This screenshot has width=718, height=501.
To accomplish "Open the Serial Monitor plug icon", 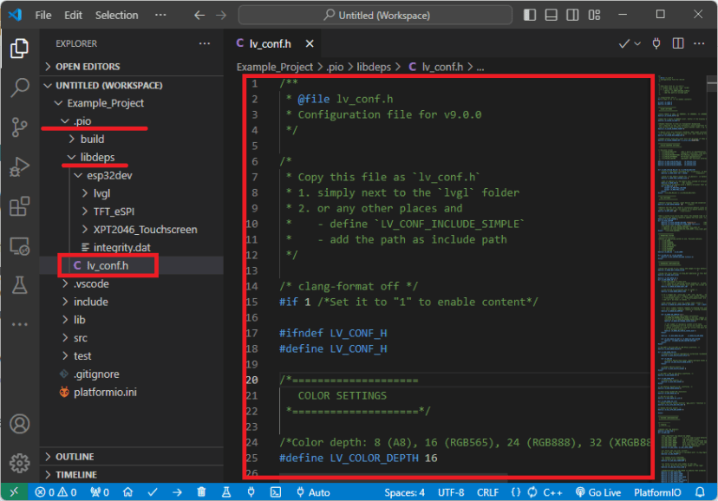I will [251, 491].
